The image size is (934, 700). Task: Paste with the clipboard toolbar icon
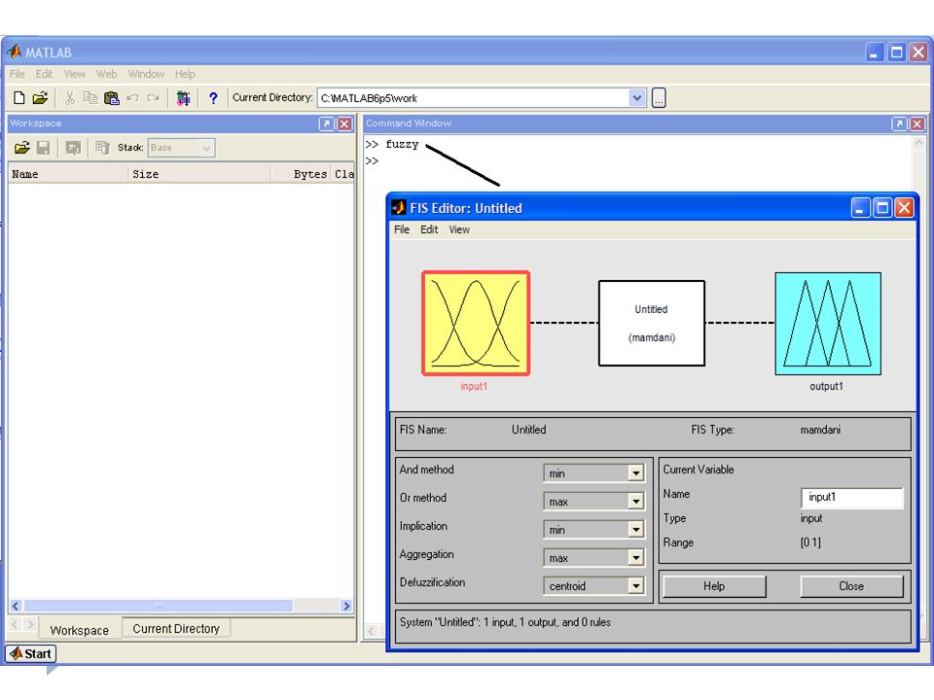coord(111,98)
